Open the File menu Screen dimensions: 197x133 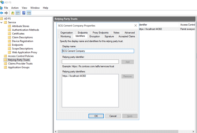click(6, 8)
